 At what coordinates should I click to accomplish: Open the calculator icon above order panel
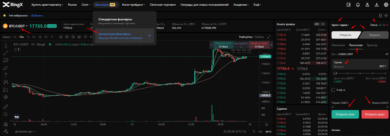pyautogui.click(x=380, y=15)
